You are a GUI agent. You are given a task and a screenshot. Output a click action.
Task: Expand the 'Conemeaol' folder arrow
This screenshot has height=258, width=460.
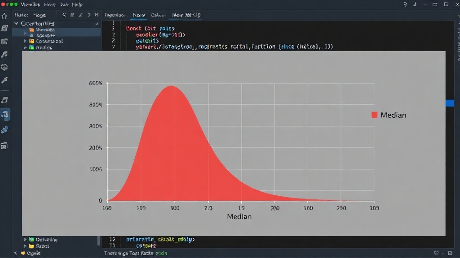click(x=25, y=41)
